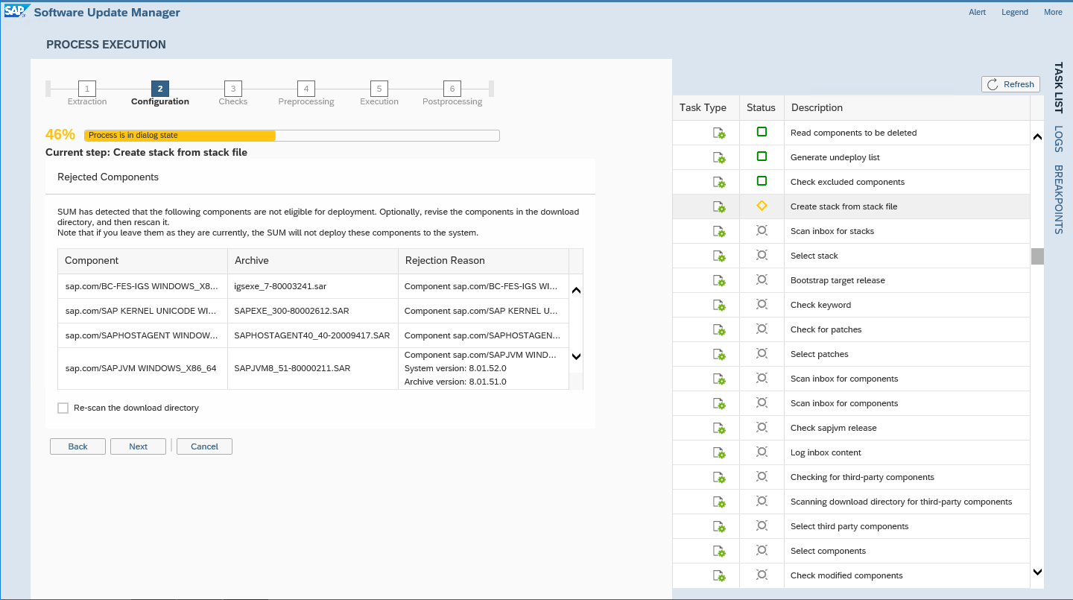Click task type icon for Read components to be deleted
The width and height of the screenshot is (1073, 600).
coord(719,133)
